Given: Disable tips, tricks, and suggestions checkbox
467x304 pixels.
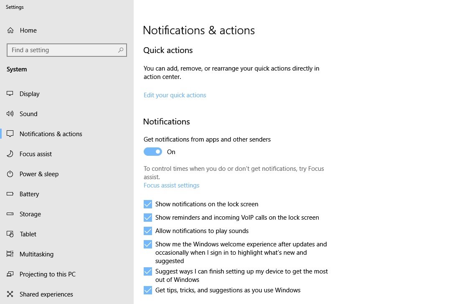Looking at the screenshot, I should pyautogui.click(x=148, y=290).
